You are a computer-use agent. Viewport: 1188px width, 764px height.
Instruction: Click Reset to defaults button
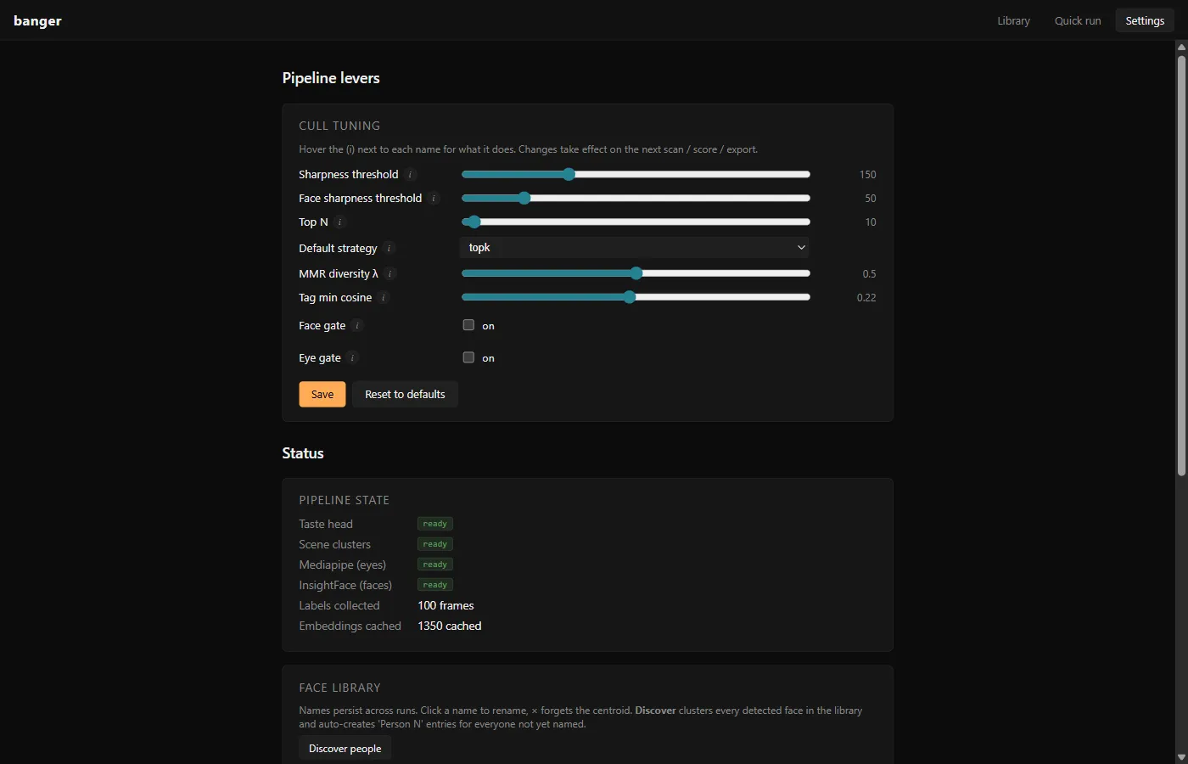click(x=405, y=395)
